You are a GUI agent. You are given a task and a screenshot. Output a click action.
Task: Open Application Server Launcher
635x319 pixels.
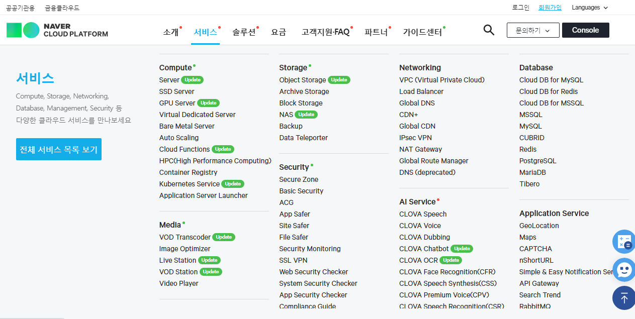tap(204, 195)
